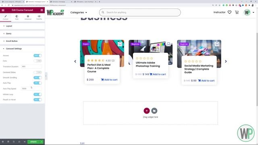Switch to the Visibility tab
Screen dimensions: 258x145
[39, 17]
